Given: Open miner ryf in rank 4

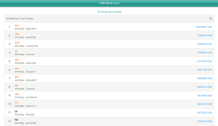Looking at the screenshot, I should [x=16, y=51].
